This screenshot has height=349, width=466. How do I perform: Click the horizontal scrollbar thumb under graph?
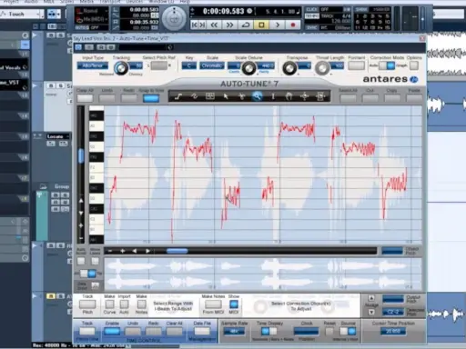coord(177,251)
